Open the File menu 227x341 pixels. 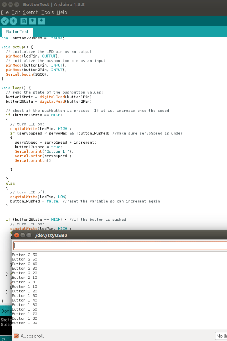[5, 12]
